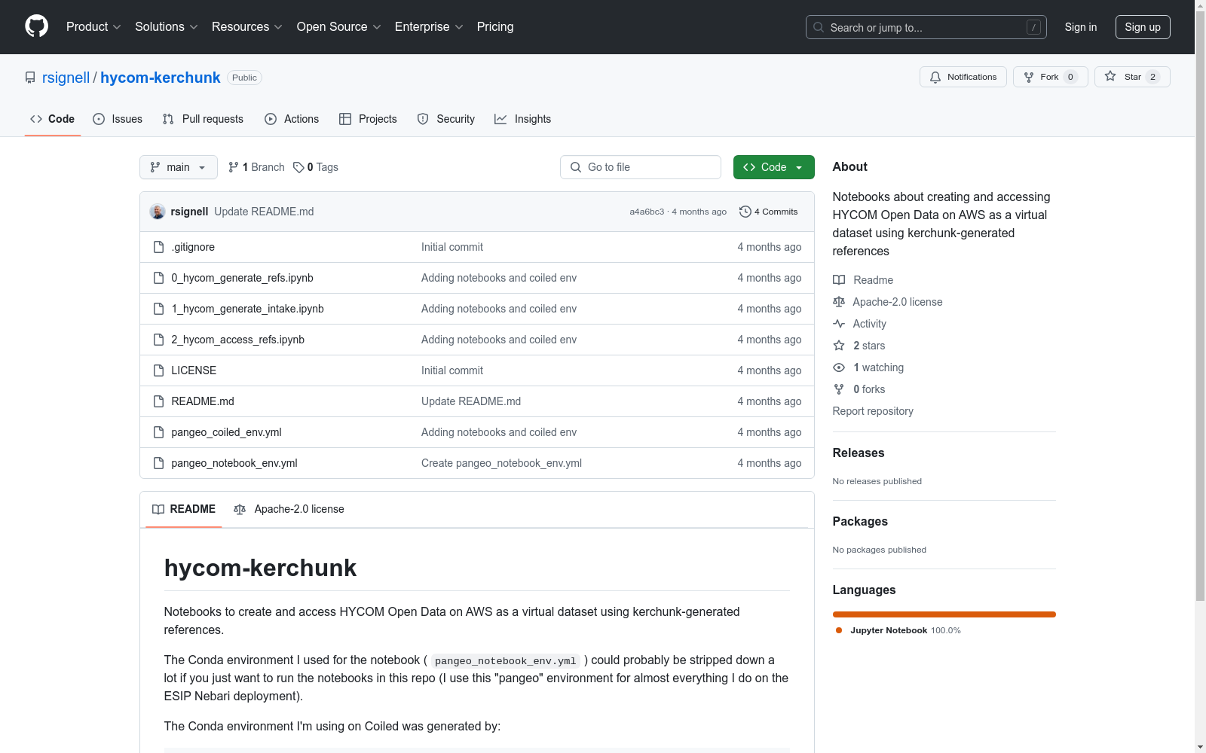Switch to the Pull requests tab
Image resolution: width=1206 pixels, height=753 pixels.
tap(203, 119)
